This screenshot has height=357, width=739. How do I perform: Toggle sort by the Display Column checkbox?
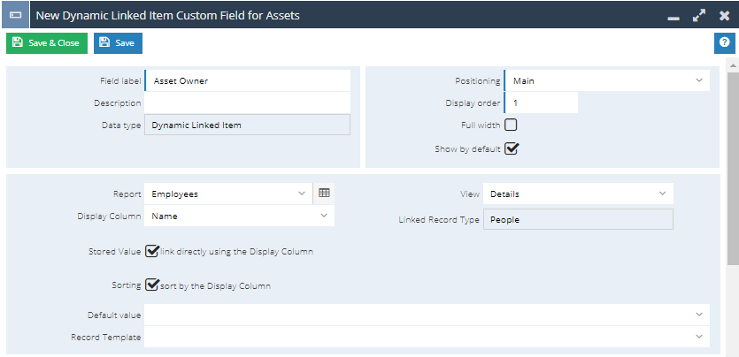point(151,285)
